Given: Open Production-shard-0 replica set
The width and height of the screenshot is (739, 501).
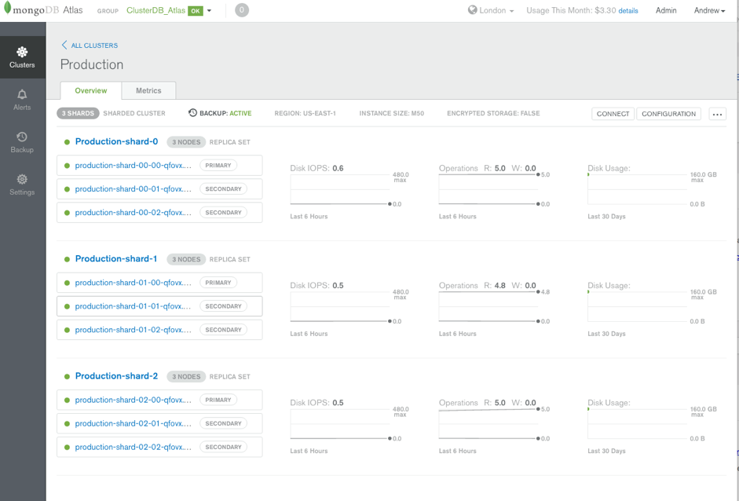Looking at the screenshot, I should click(x=116, y=141).
